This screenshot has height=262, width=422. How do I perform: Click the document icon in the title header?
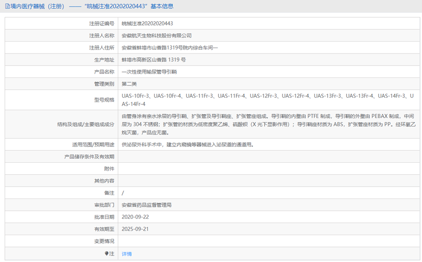7,6
